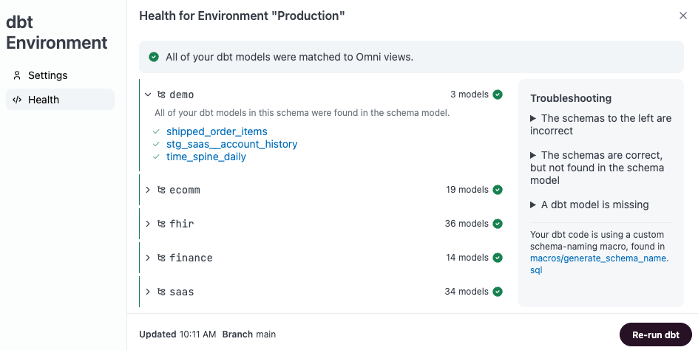Click the green success icon in banner
Screen dimensions: 698x350
(x=154, y=57)
